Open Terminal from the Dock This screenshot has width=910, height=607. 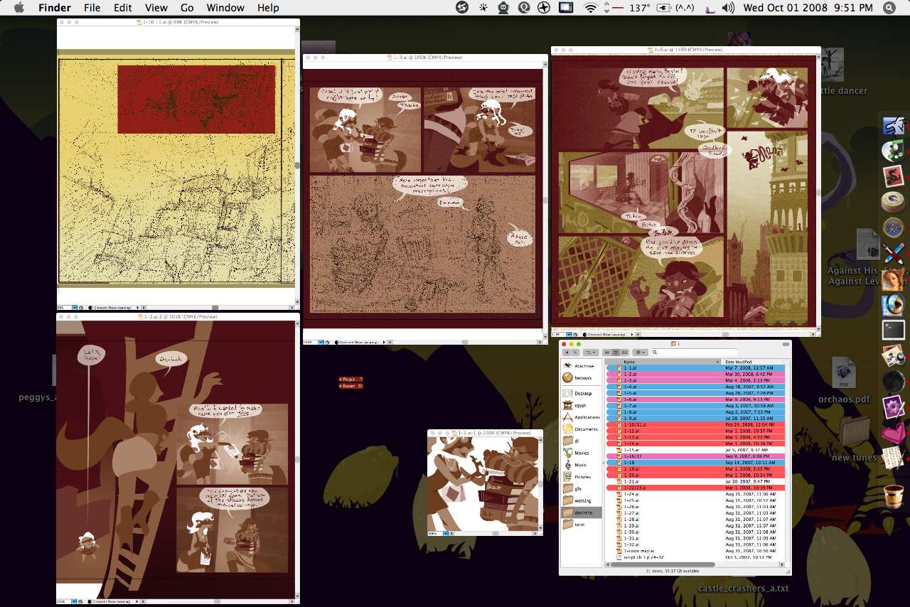tap(893, 330)
